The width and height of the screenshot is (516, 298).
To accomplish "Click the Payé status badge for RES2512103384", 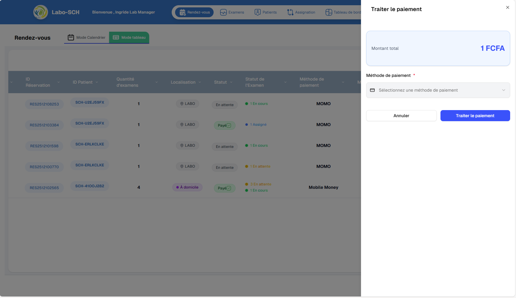I will pos(224,125).
